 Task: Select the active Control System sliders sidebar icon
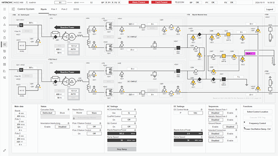pyautogui.click(x=5, y=44)
